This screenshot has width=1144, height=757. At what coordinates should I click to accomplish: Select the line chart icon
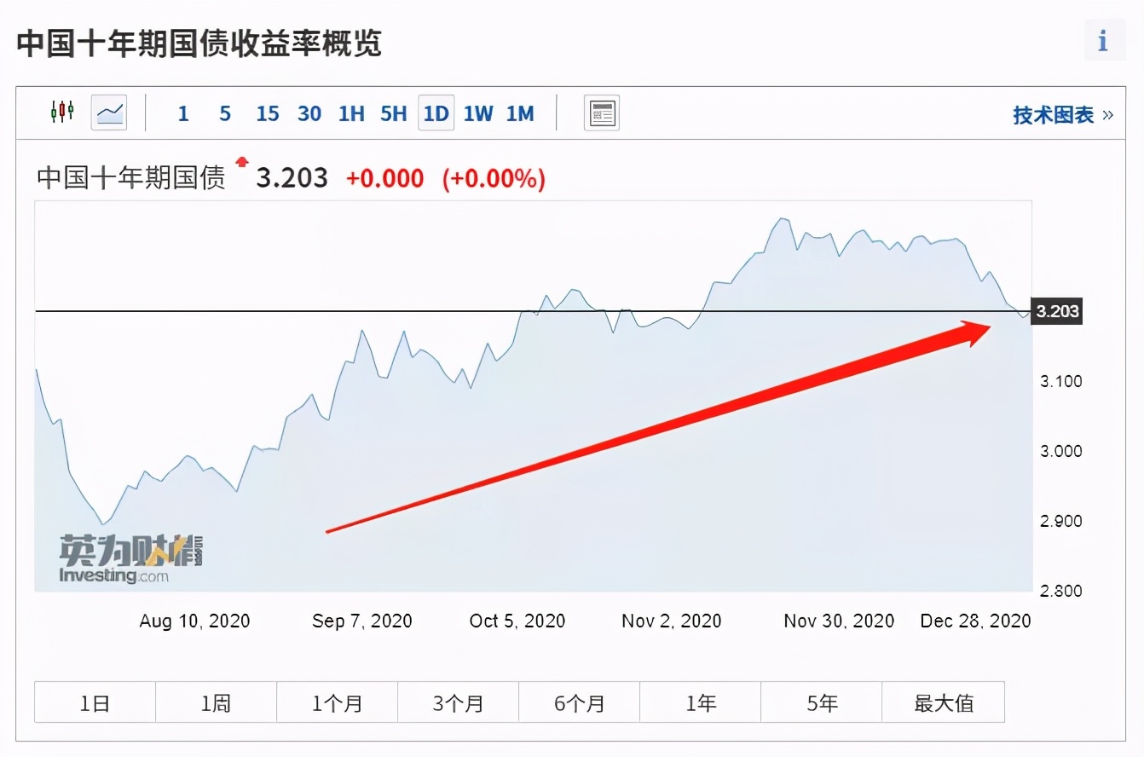click(108, 112)
